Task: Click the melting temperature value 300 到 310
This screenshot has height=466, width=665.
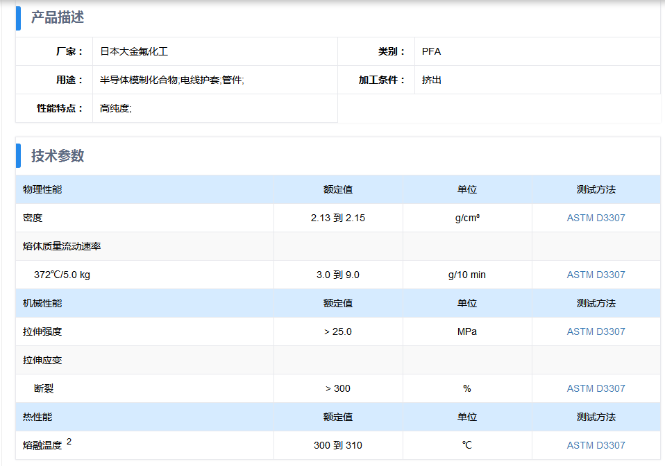Action: 338,445
